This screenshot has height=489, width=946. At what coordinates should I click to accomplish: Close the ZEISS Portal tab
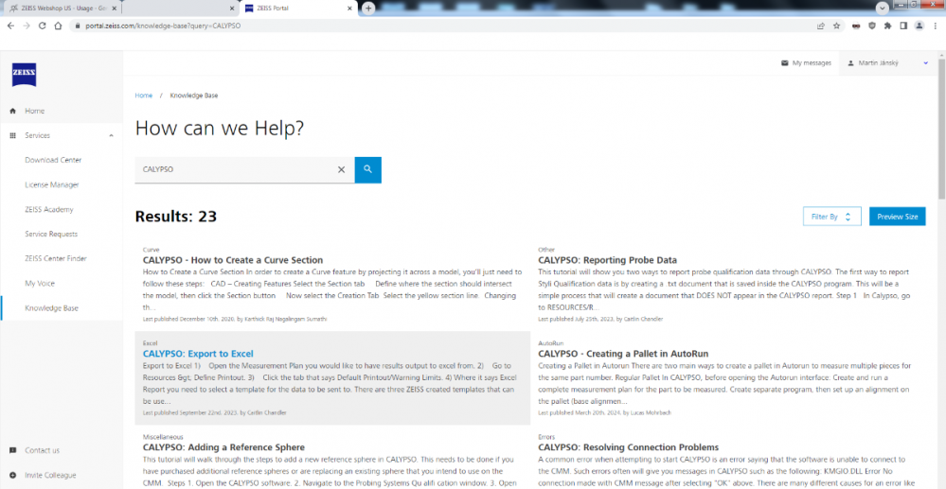click(x=349, y=9)
